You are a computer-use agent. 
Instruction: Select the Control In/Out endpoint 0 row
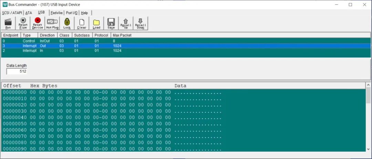tap(186, 41)
